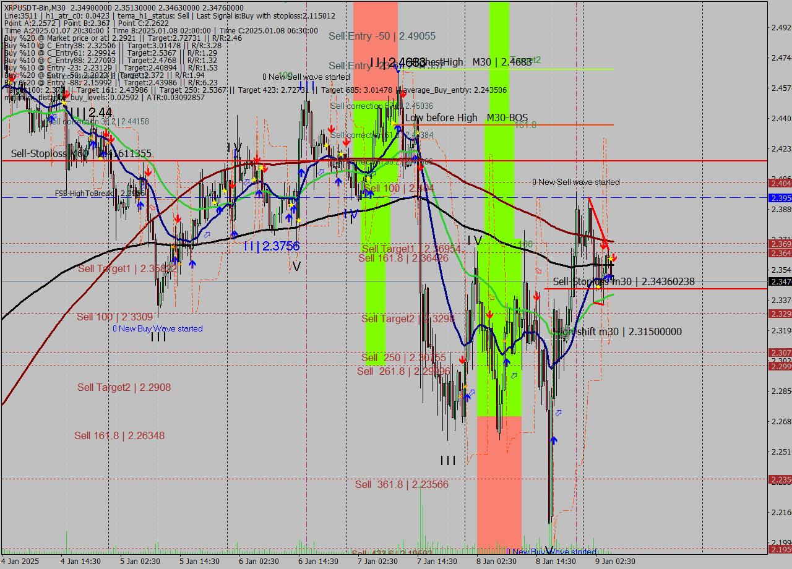Click the blue 2.395 price tag on axis
This screenshot has height=569, width=792.
pos(780,198)
